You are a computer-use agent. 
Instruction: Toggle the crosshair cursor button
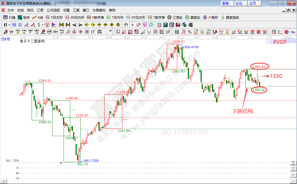pos(132,25)
